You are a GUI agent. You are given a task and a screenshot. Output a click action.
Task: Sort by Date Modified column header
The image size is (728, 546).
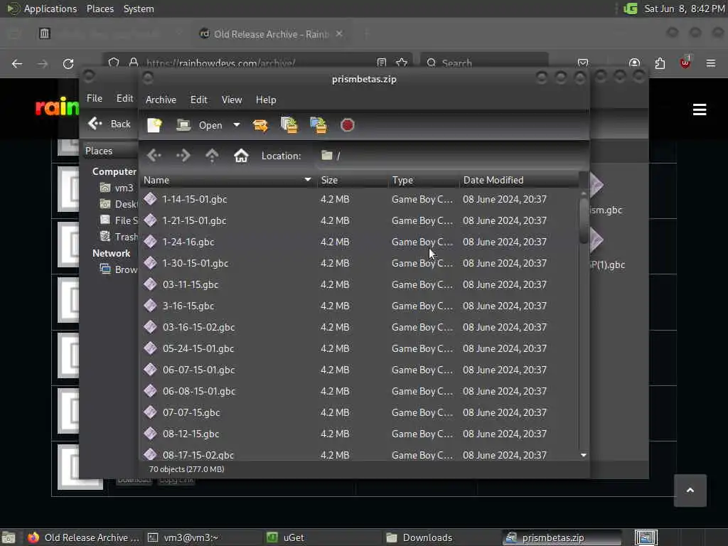[x=519, y=180]
